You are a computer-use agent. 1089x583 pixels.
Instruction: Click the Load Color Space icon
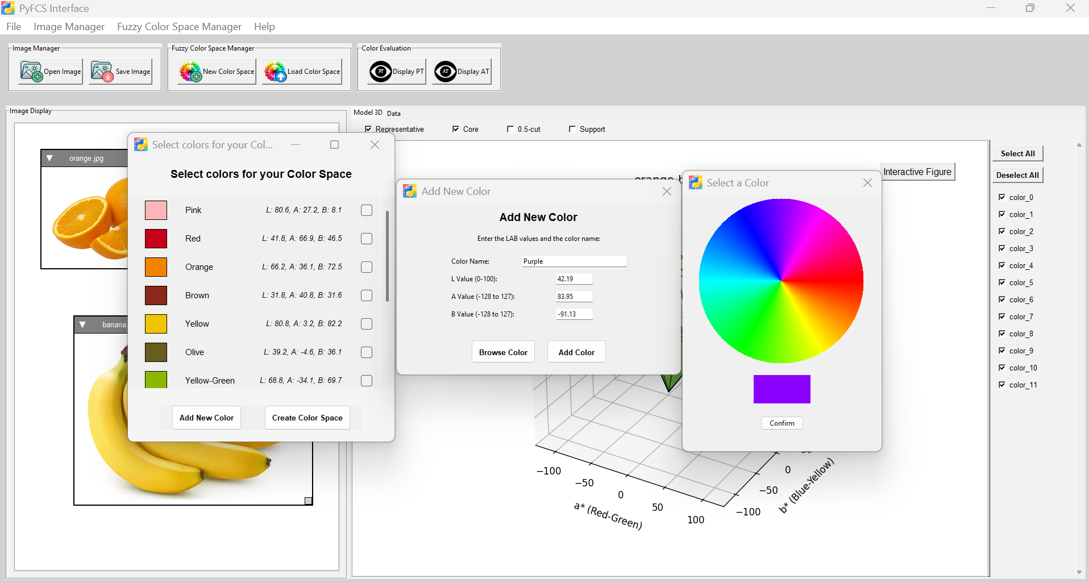275,72
